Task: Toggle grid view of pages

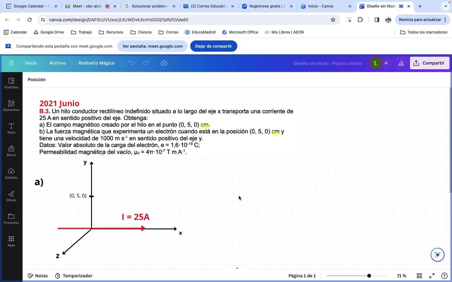Action: coord(419,276)
